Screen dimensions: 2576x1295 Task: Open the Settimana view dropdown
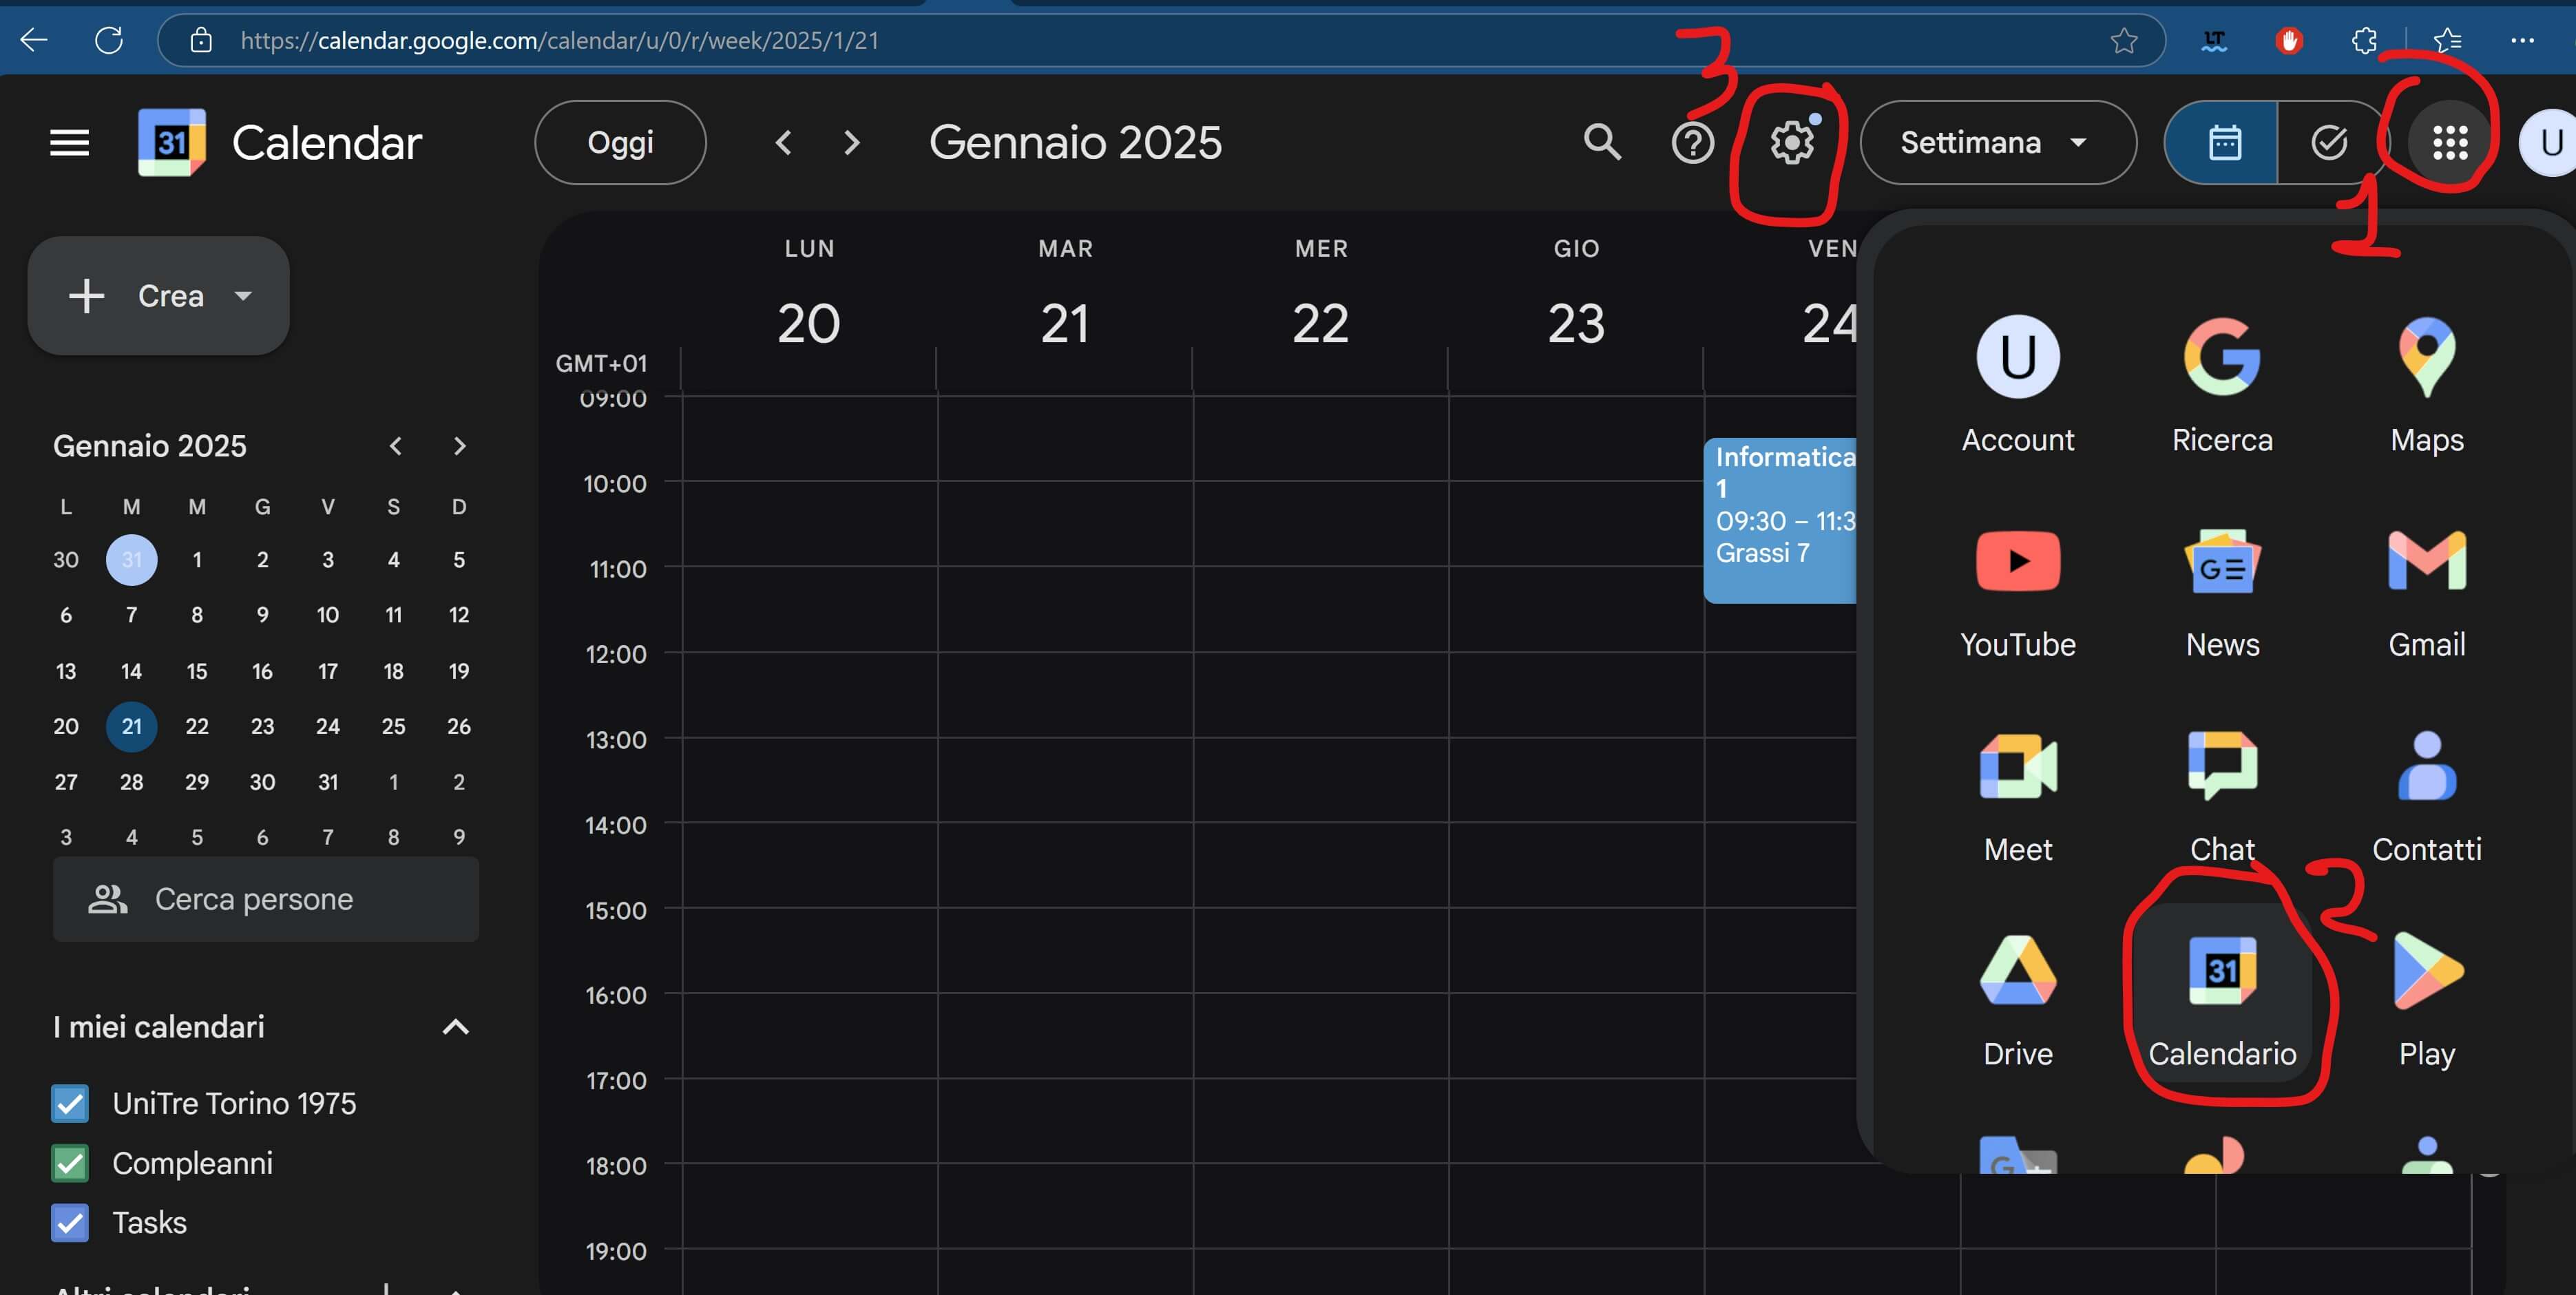tap(1996, 142)
